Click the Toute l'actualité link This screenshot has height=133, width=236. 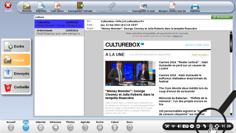click(200, 55)
